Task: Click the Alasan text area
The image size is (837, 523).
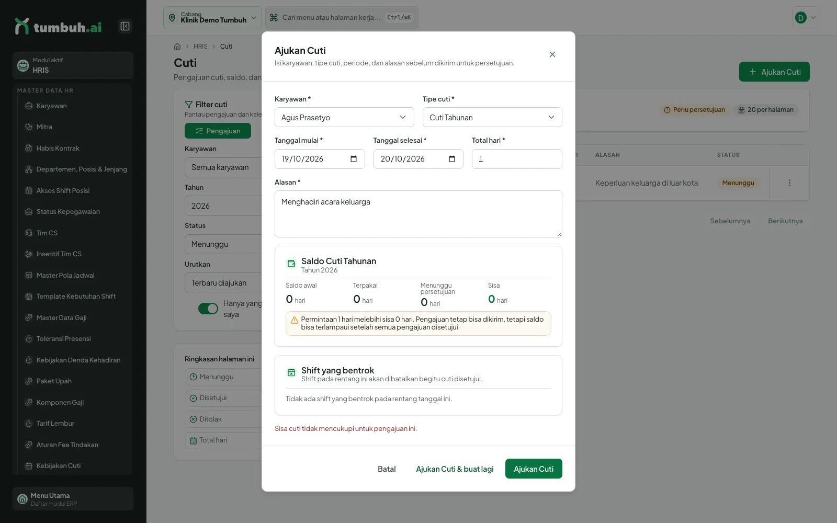Action: click(418, 214)
